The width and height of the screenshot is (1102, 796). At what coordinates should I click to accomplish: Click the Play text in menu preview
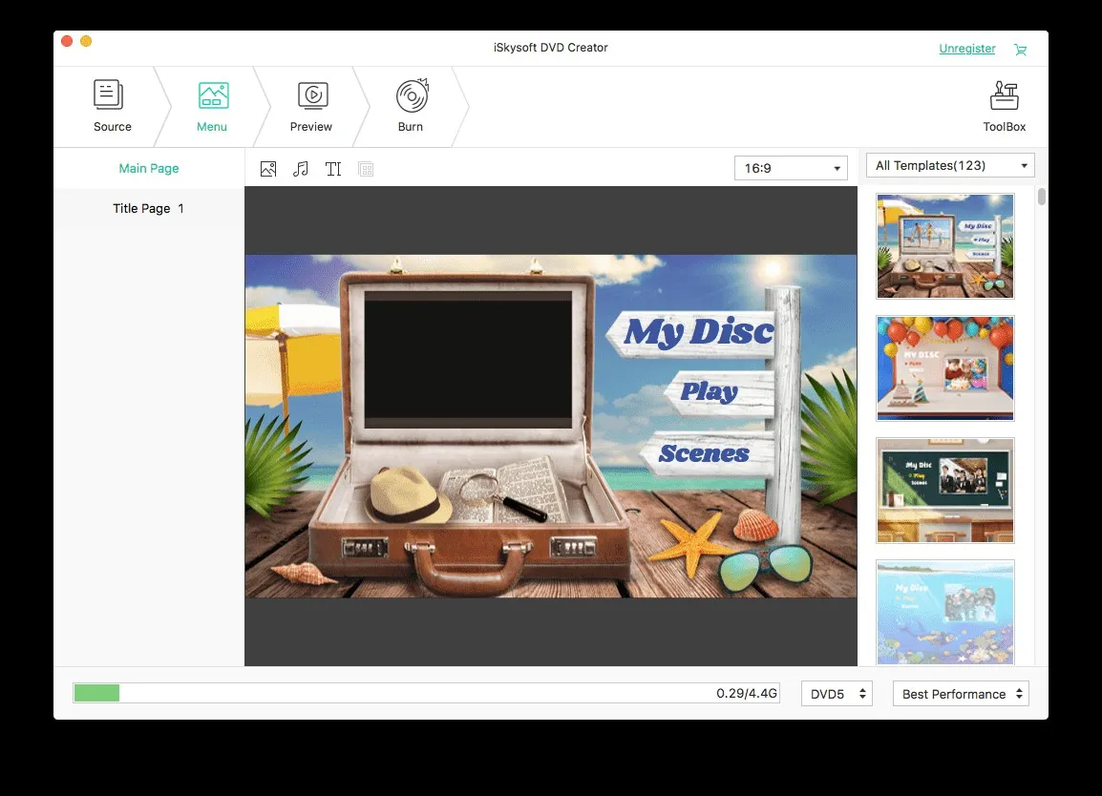pyautogui.click(x=712, y=392)
